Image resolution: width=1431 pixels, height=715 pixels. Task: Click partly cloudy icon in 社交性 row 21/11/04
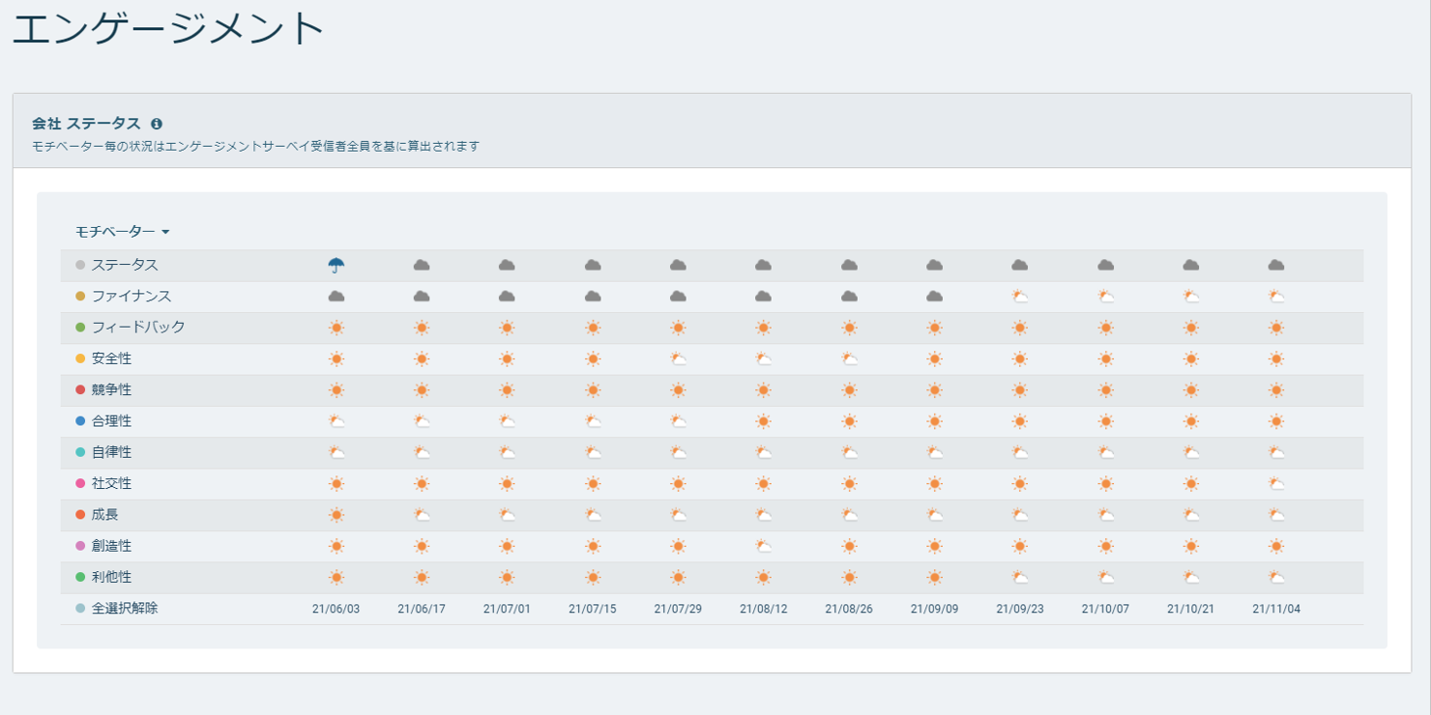click(x=1276, y=484)
